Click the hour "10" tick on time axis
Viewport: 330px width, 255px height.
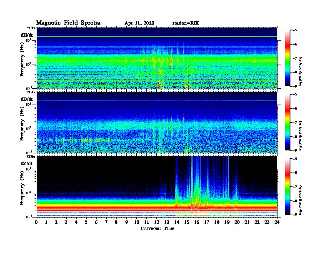click(x=137, y=222)
